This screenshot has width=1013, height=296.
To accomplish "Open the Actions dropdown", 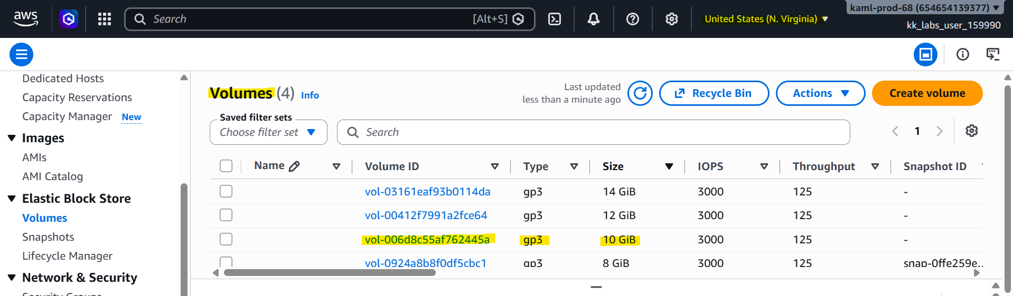I will pos(820,93).
